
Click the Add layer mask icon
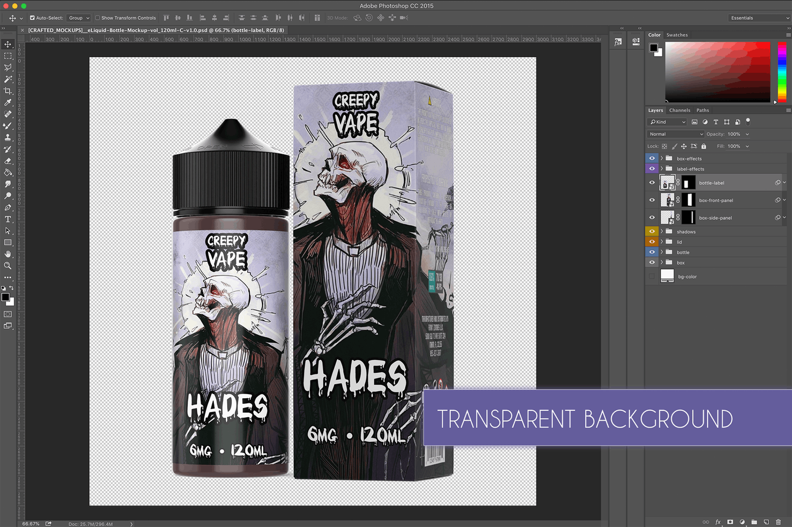[730, 522]
